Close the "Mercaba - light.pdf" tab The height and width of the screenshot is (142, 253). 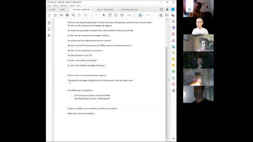[x=92, y=10]
